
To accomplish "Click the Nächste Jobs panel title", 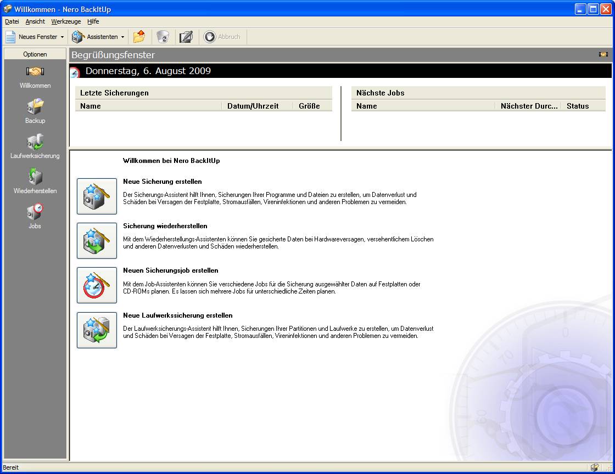I will [x=381, y=93].
